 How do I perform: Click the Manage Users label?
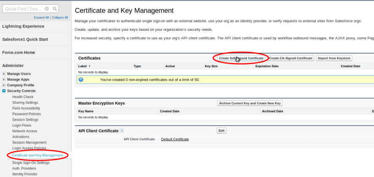point(19,74)
